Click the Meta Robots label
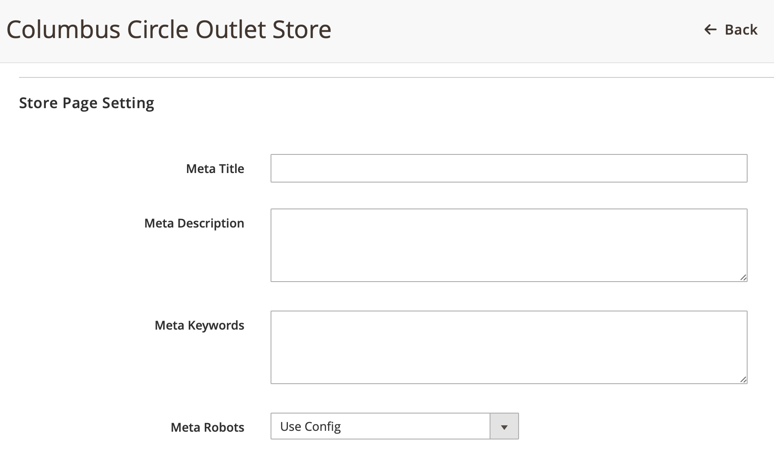This screenshot has width=774, height=449. [x=208, y=427]
